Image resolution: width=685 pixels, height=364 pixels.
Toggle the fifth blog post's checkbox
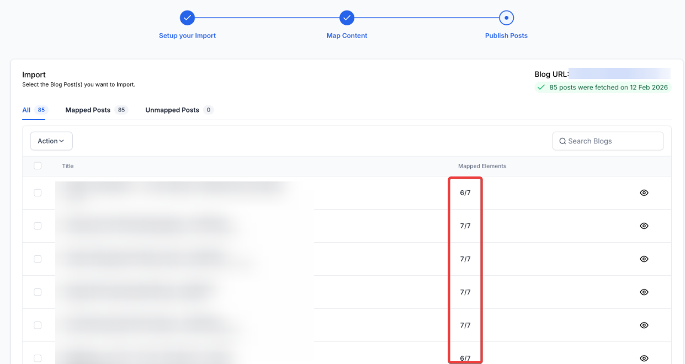38,325
